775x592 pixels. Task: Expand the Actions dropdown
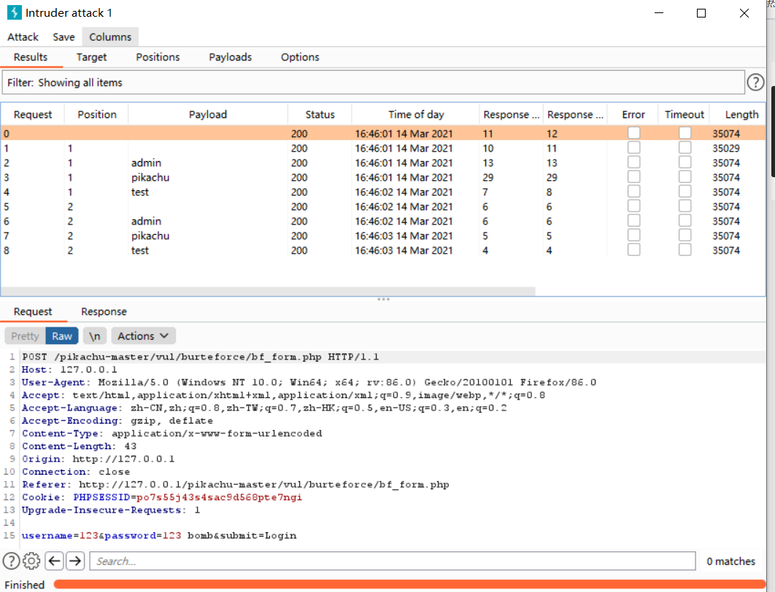click(x=143, y=336)
